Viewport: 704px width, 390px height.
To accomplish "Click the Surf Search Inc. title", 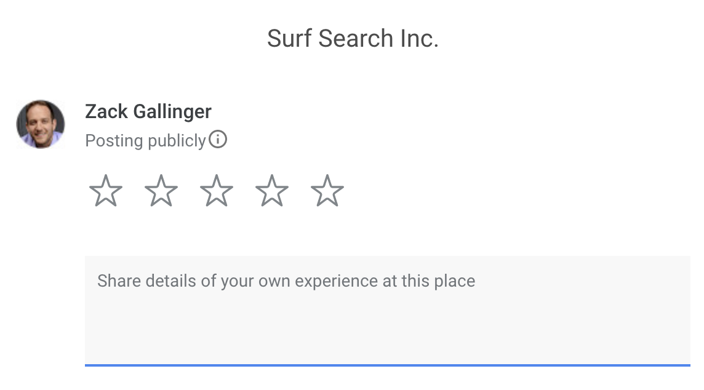I will pos(353,38).
